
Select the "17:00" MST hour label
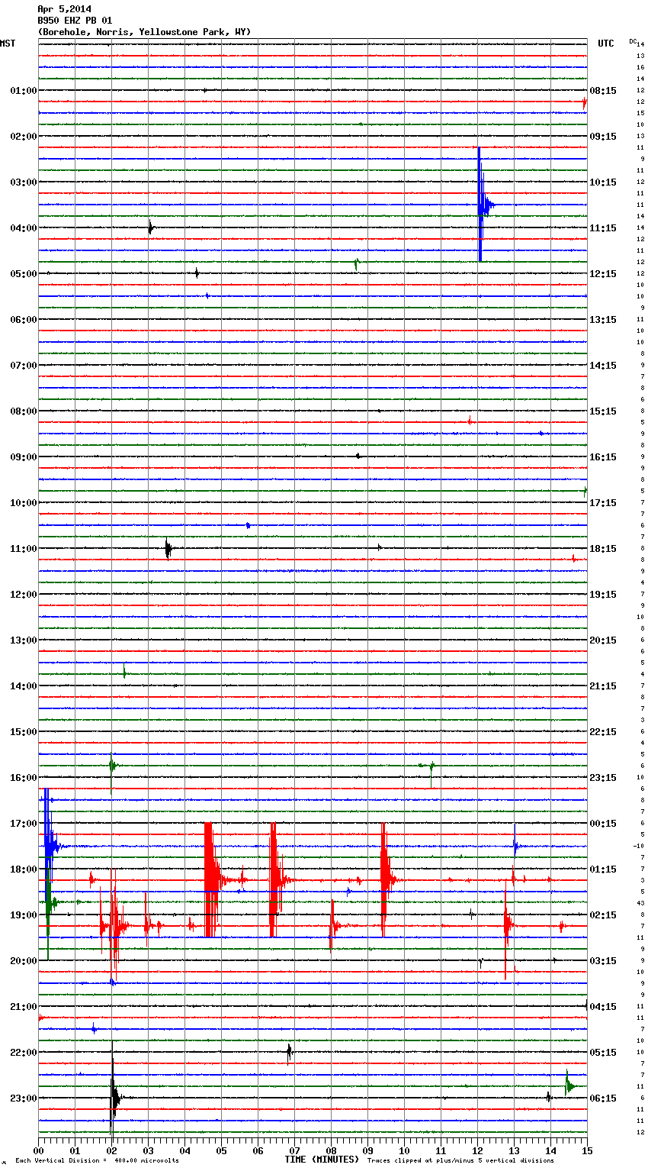(24, 824)
